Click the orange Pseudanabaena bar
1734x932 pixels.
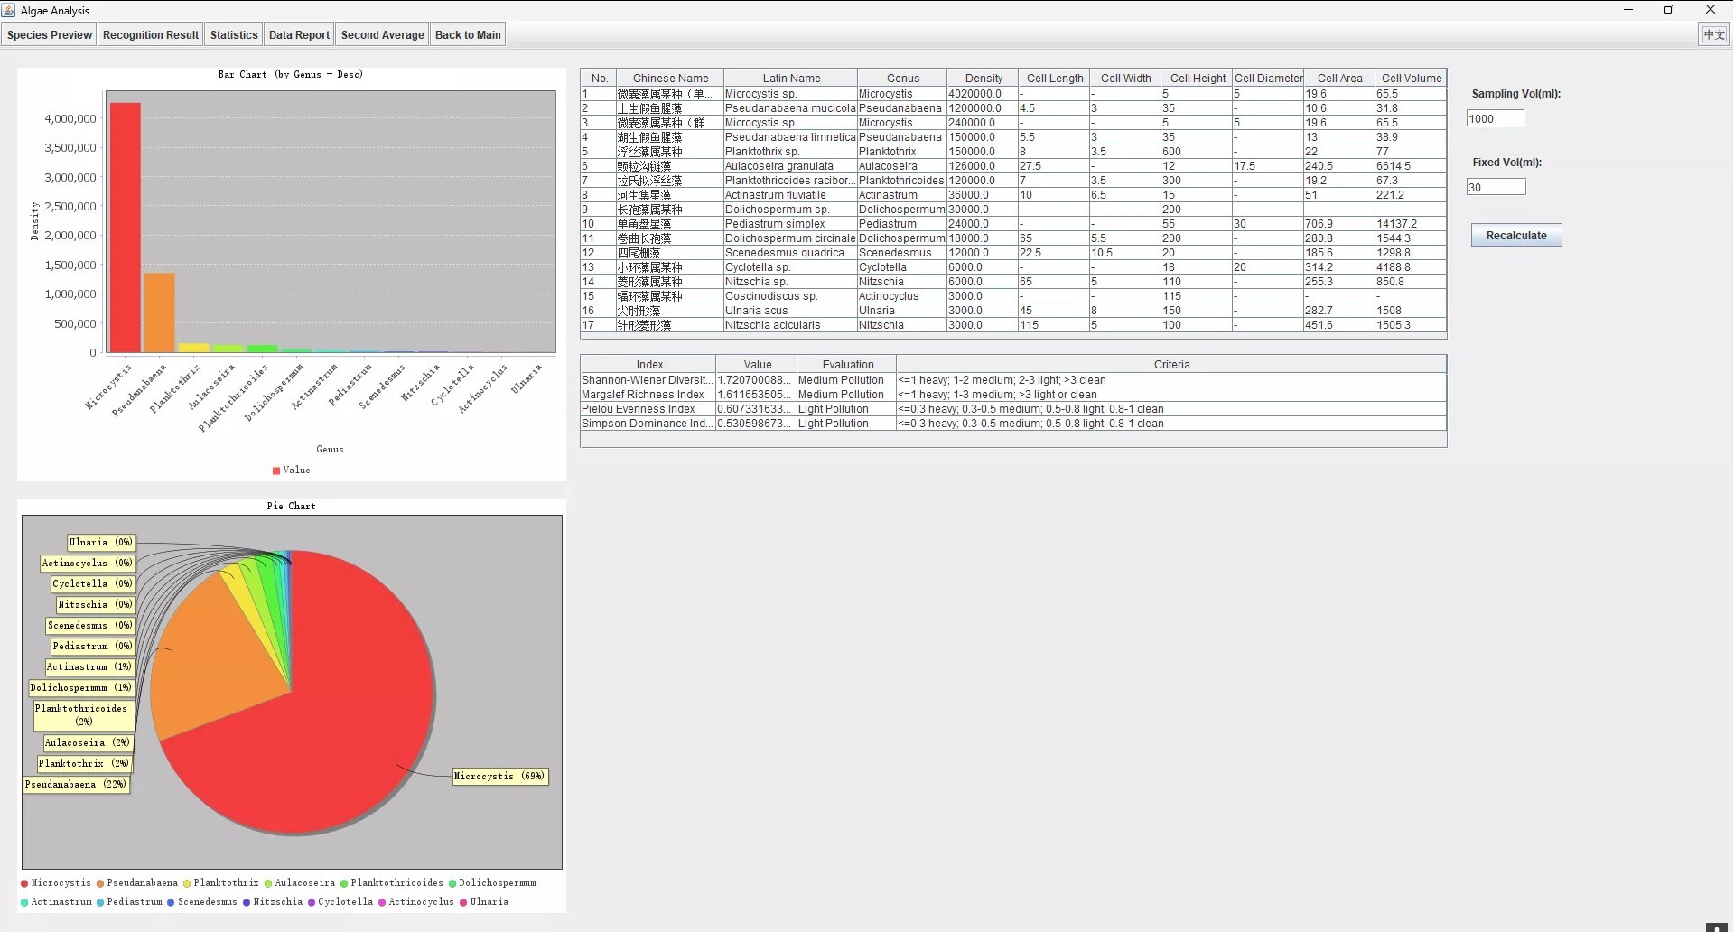click(x=160, y=312)
